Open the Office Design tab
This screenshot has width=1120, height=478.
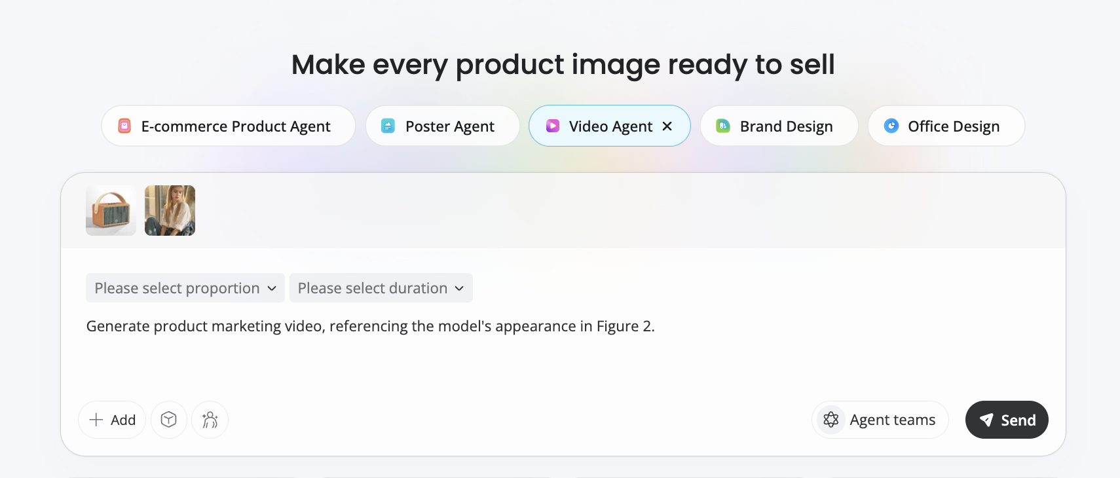(x=946, y=126)
